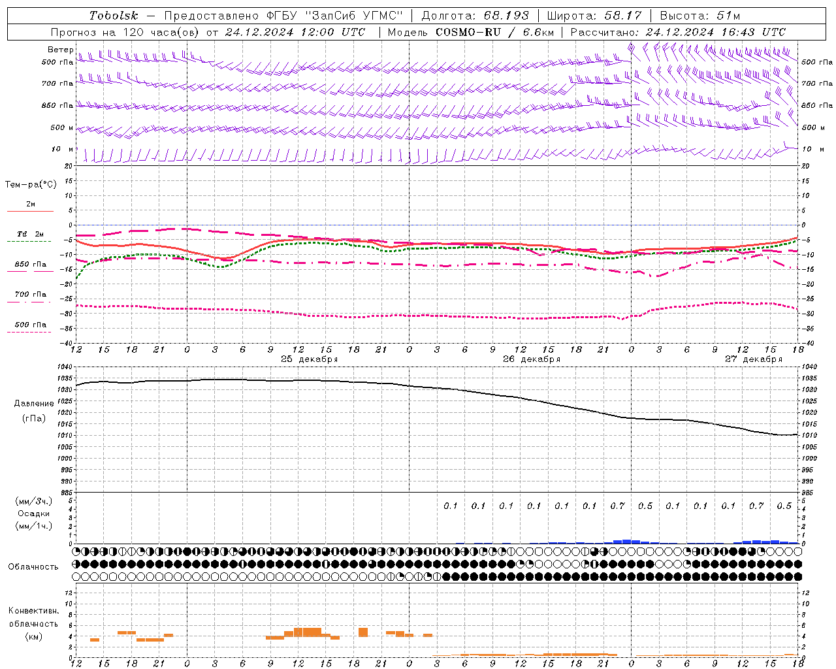
Task: Click the latitude value "Широта: 58.17"
Action: click(594, 16)
